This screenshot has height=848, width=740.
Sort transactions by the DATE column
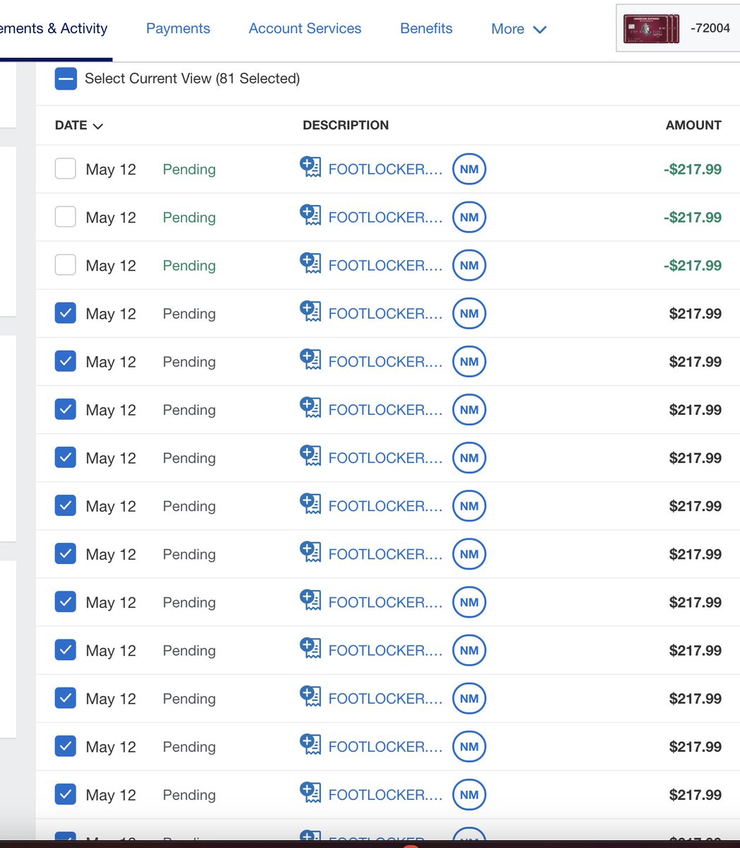[x=79, y=125]
